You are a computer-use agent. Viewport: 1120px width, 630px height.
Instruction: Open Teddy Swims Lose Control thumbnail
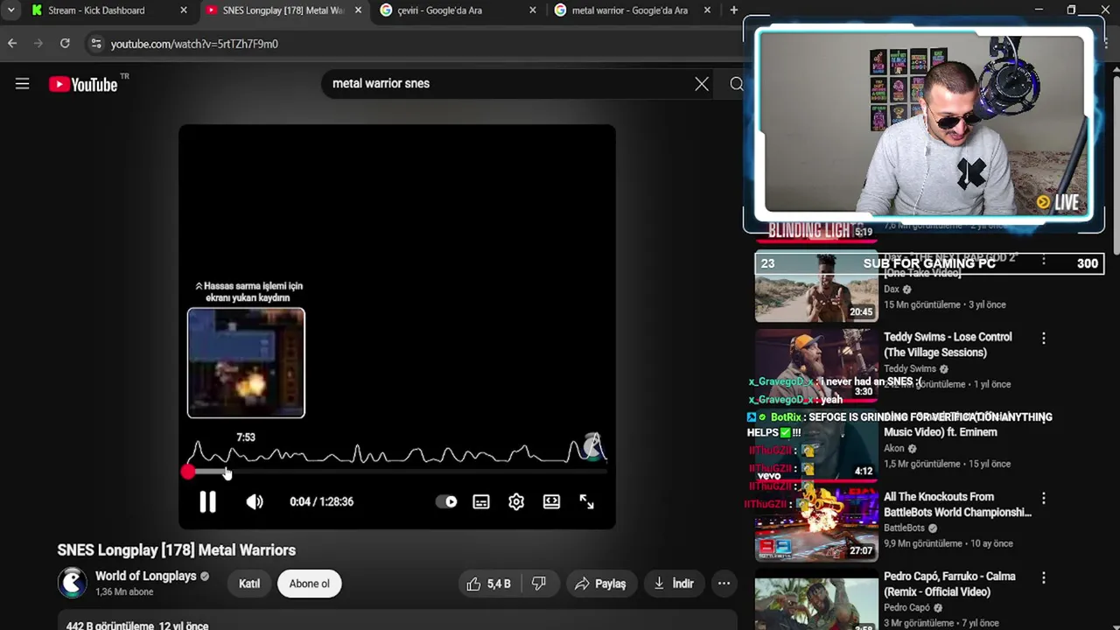[816, 364]
